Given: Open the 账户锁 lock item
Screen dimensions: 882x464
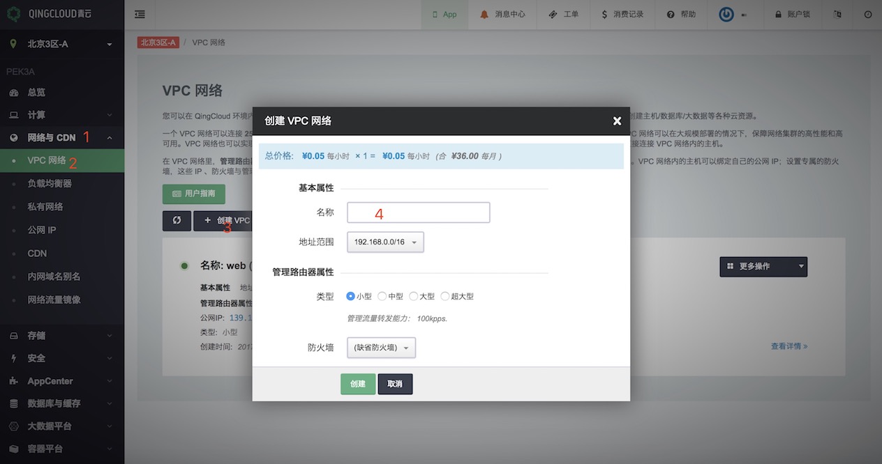Looking at the screenshot, I should point(792,14).
